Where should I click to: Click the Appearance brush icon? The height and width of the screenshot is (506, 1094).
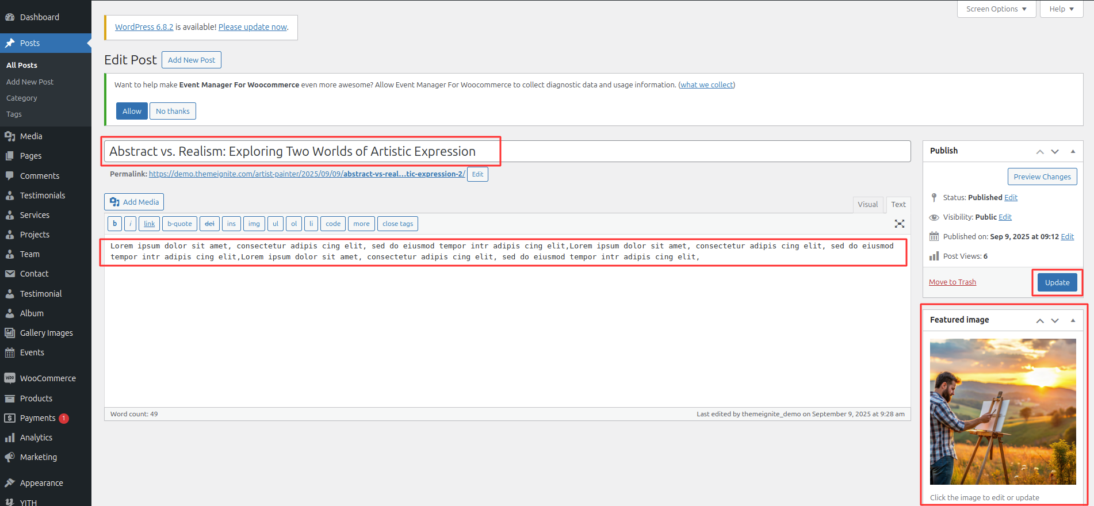click(x=10, y=483)
